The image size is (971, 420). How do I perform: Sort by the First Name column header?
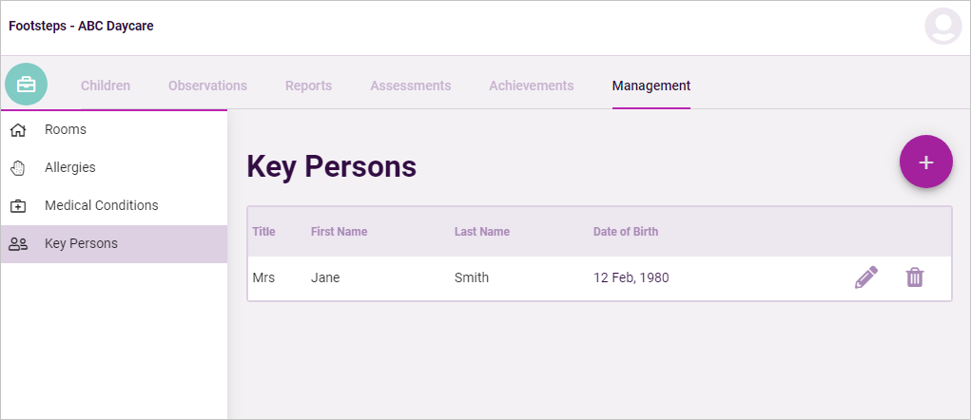click(x=339, y=232)
